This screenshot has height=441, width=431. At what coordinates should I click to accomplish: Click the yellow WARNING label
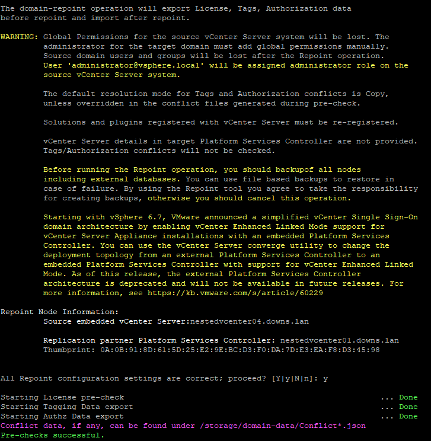pyautogui.click(x=20, y=37)
